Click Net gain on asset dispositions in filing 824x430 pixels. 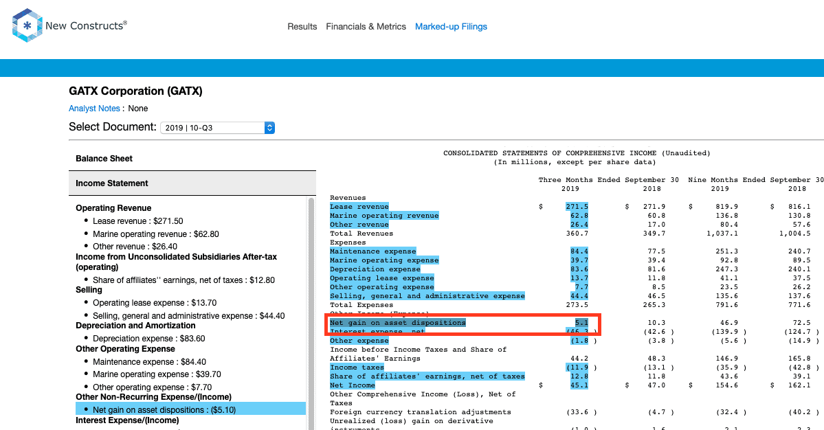398,323
